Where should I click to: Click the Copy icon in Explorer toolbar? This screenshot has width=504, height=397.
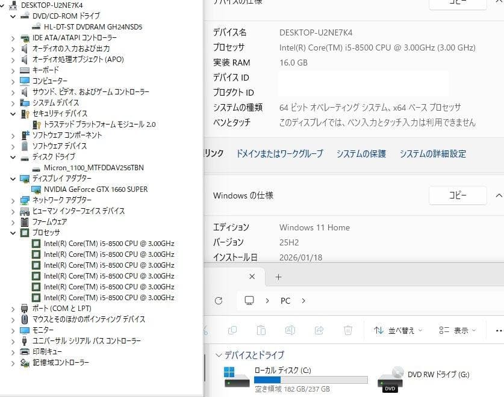(x=233, y=330)
